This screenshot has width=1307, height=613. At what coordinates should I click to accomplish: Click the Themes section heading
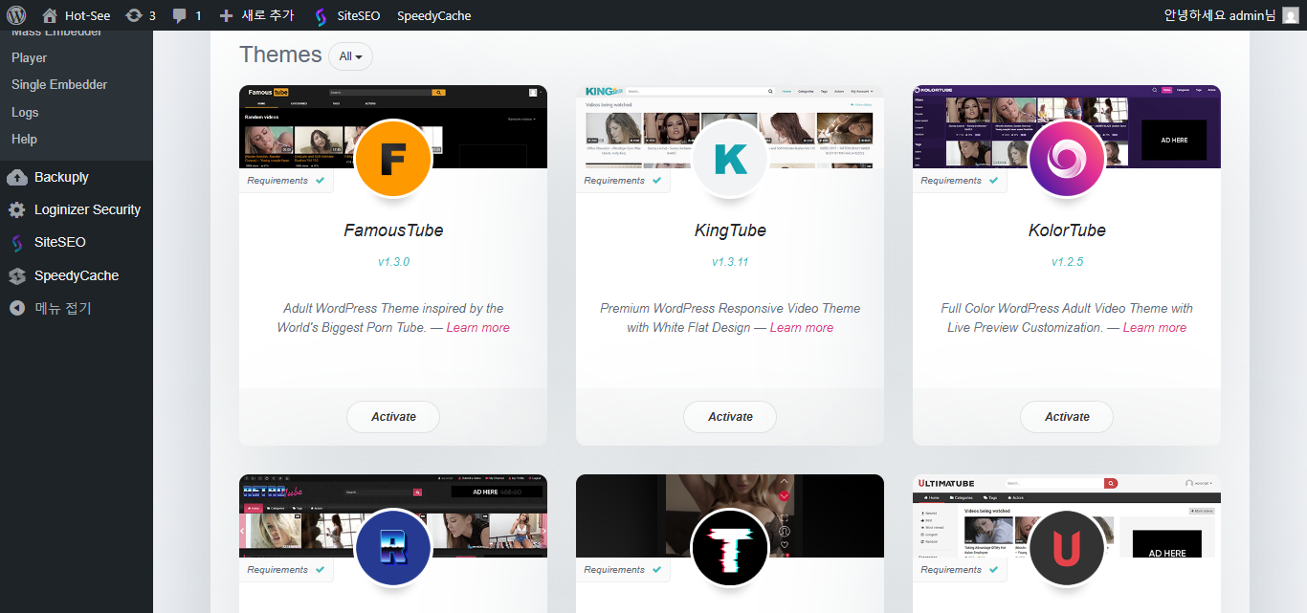[280, 55]
